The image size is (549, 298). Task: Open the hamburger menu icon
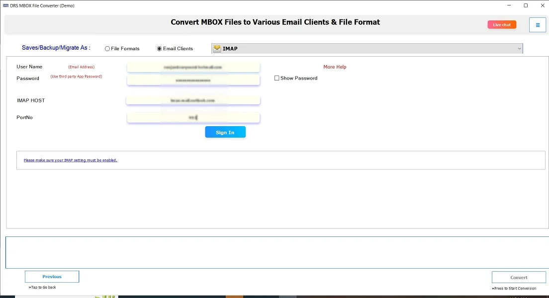coord(537,24)
